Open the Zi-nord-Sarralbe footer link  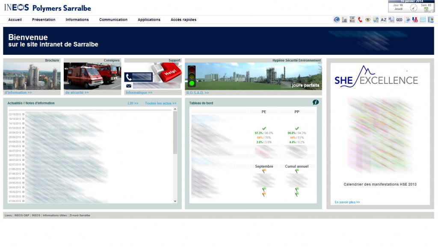pos(80,216)
